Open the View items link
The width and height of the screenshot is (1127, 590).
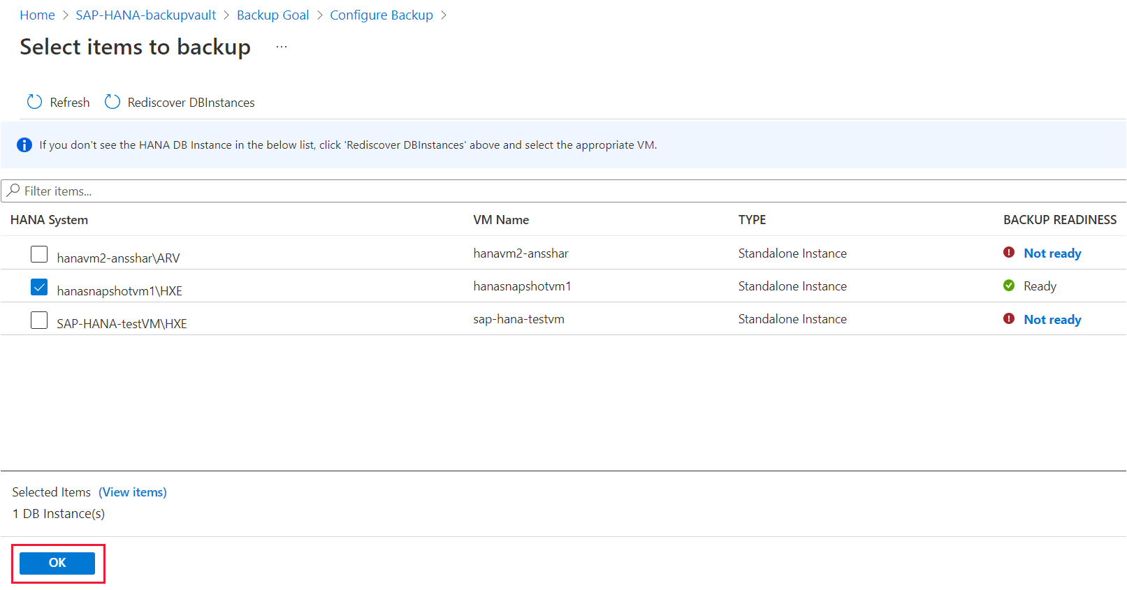coord(133,492)
